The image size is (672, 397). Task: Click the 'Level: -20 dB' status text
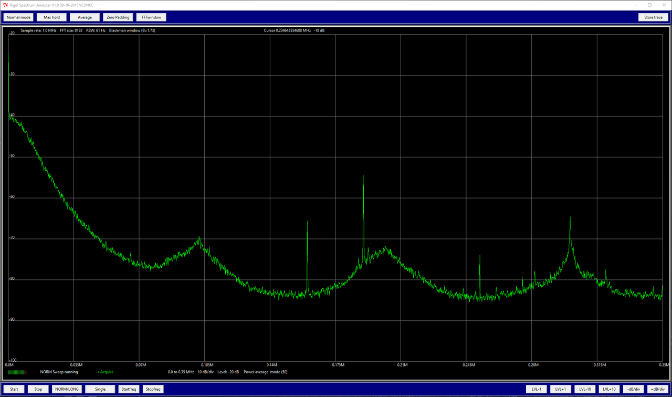point(228,372)
